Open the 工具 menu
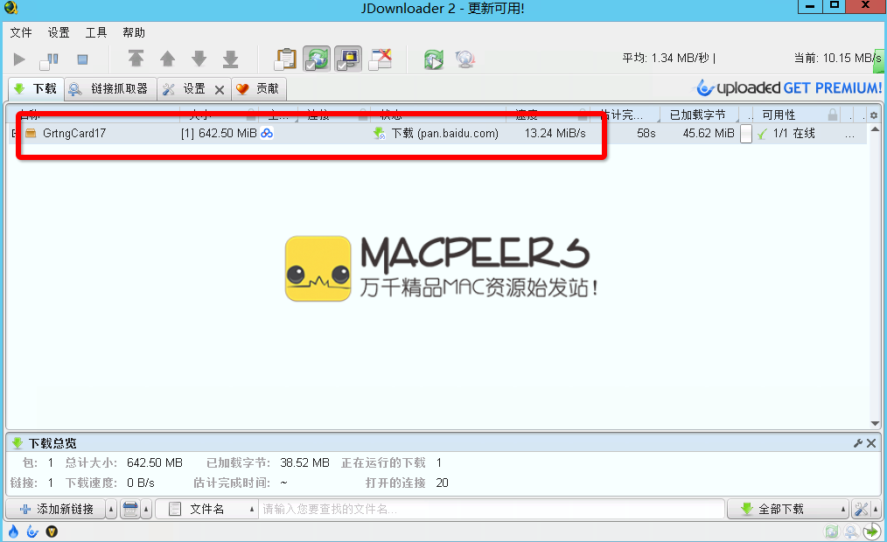The height and width of the screenshot is (542, 887). [96, 32]
